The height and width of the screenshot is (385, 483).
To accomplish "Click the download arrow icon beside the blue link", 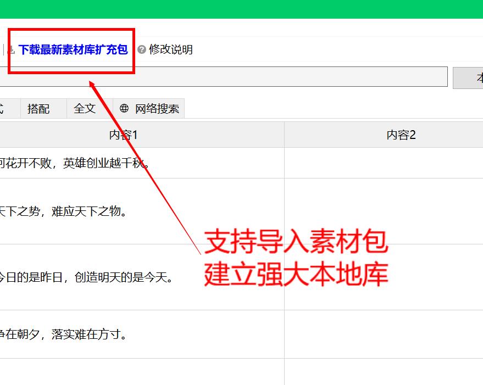I will pyautogui.click(x=10, y=49).
